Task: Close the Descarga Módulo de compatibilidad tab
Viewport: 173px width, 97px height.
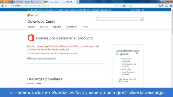Action: [x=75, y=2]
